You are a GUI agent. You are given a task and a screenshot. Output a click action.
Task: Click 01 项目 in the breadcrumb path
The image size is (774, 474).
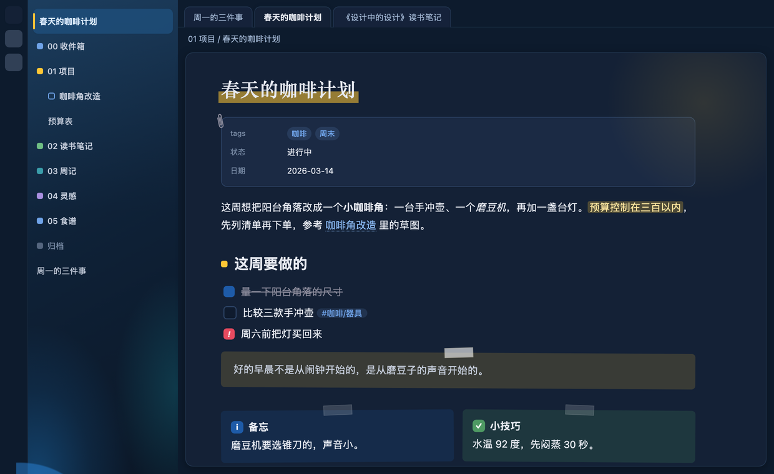click(202, 39)
